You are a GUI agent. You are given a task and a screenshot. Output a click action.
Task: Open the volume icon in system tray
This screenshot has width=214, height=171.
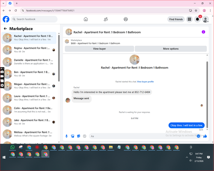click(x=191, y=161)
